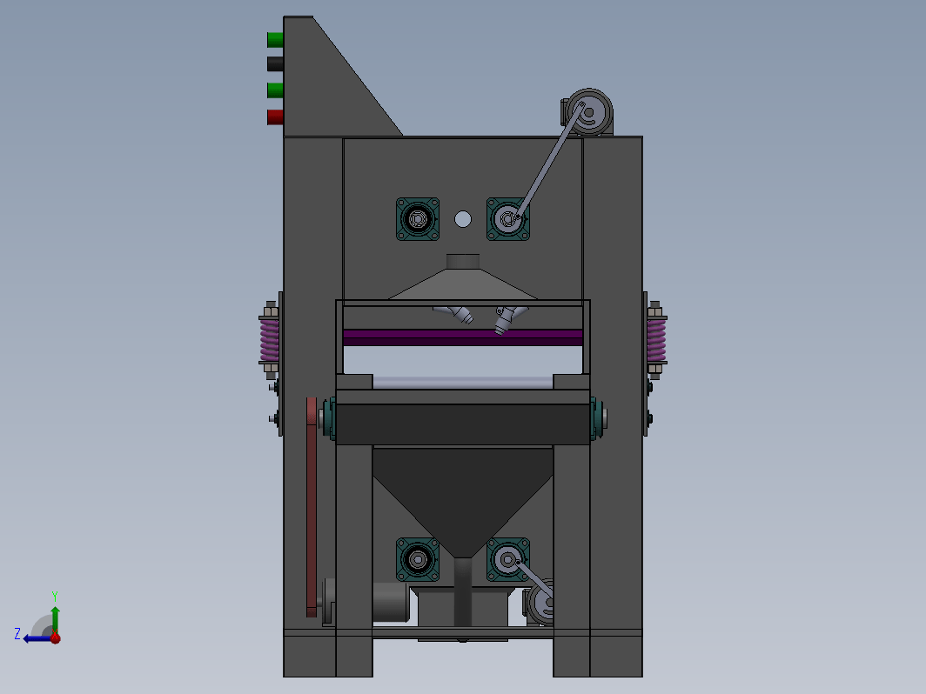Select the dark cone-shaped hopper
This screenshot has height=694, width=926.
tap(463, 502)
